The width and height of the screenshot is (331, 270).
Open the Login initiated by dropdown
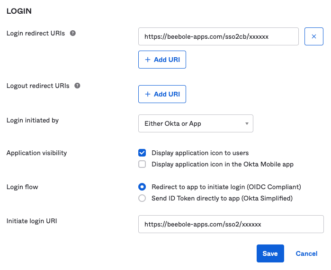click(195, 123)
